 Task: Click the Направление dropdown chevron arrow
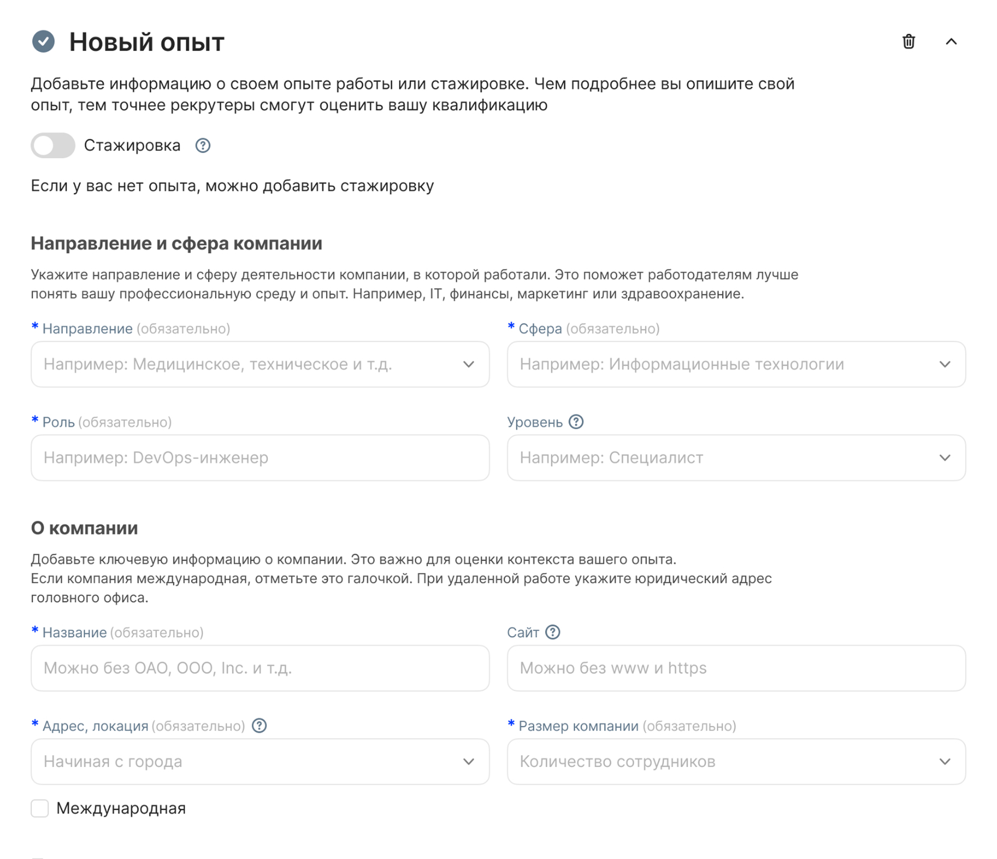tap(468, 364)
